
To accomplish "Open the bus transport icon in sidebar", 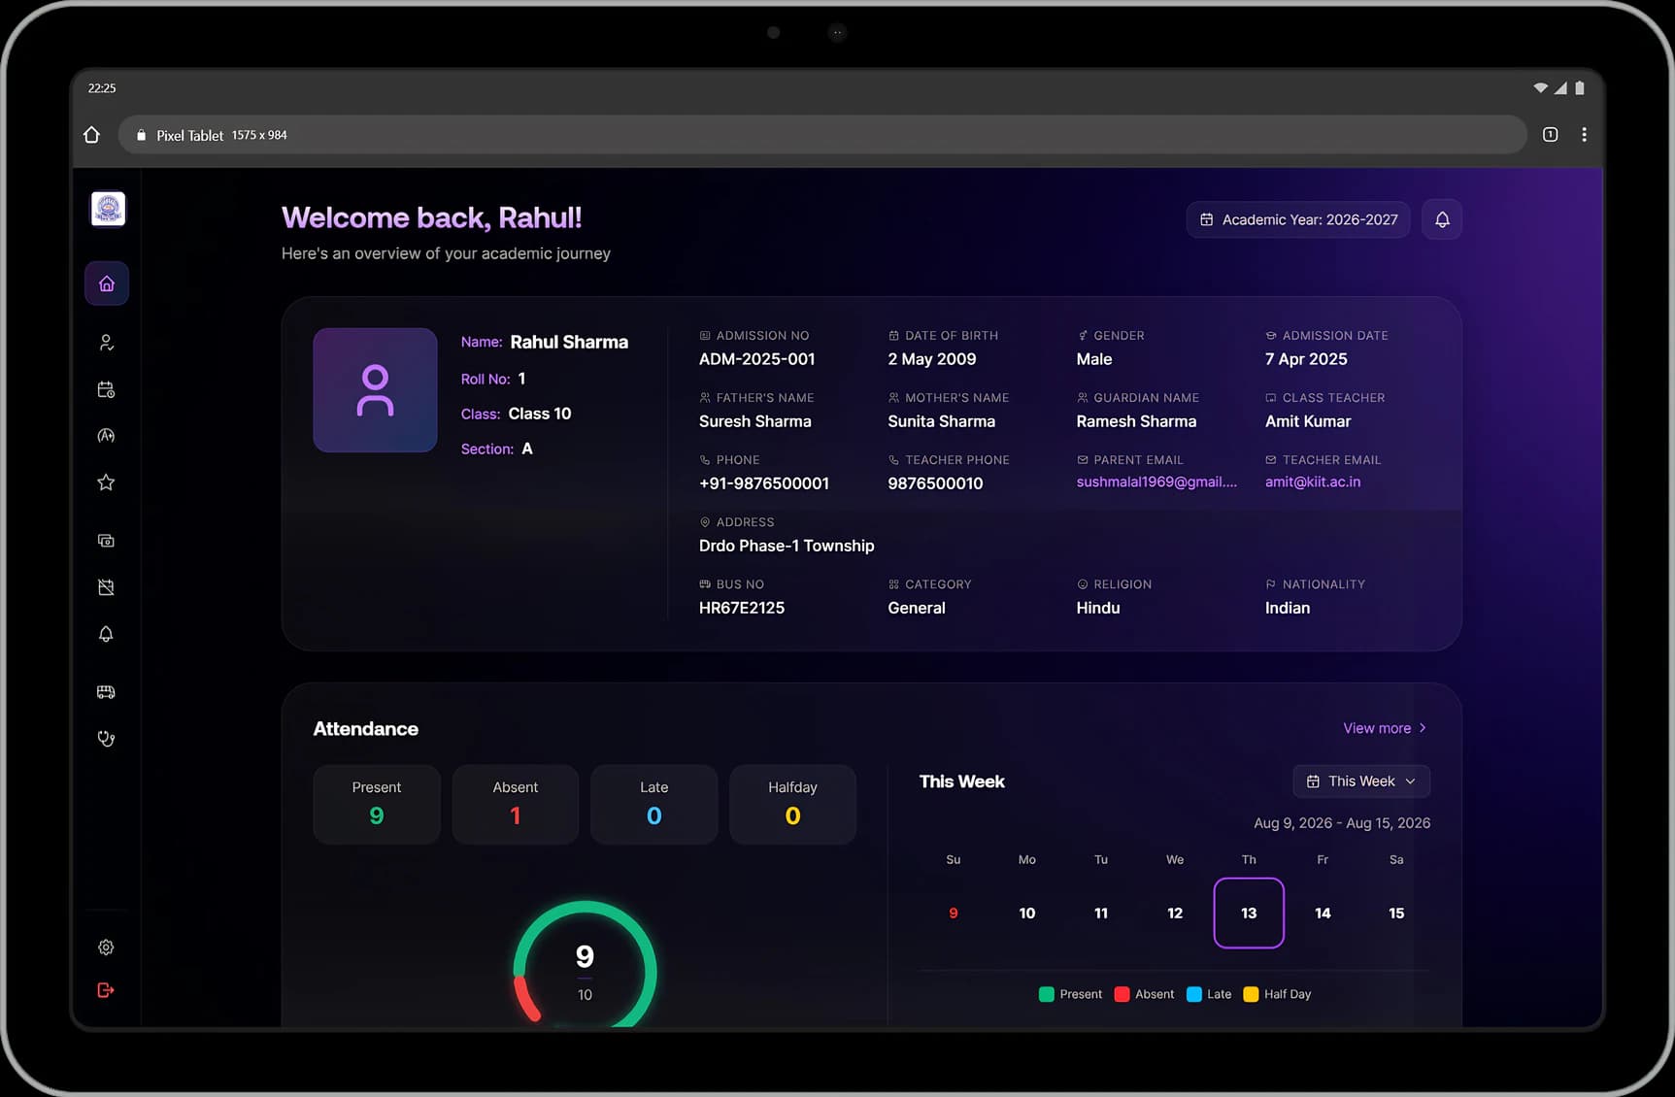I will coord(107,692).
